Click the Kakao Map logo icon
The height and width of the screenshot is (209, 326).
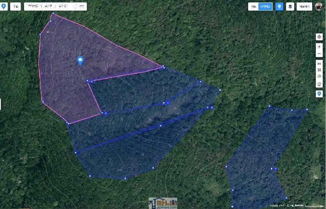[x=3, y=6]
